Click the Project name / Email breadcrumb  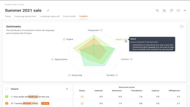[14, 4]
